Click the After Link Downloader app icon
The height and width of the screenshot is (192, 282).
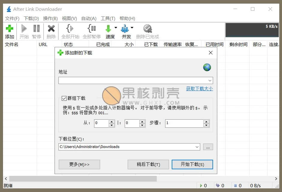pos(9,9)
